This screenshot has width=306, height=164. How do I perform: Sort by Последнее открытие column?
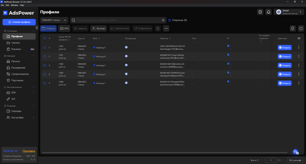(261, 41)
